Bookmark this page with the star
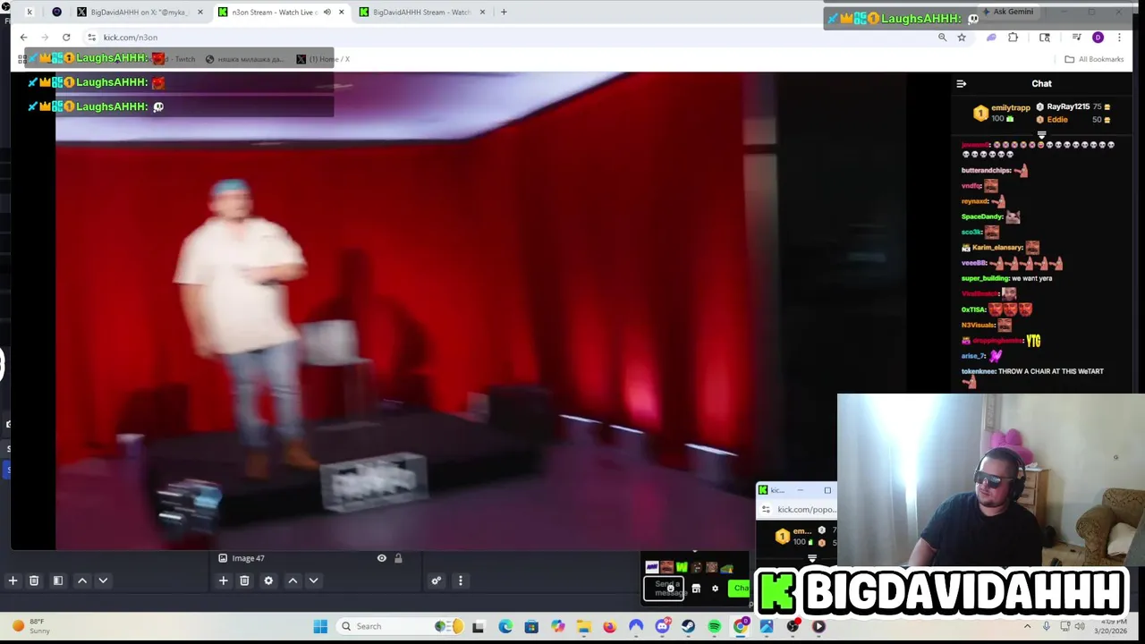The image size is (1145, 644). [x=962, y=38]
